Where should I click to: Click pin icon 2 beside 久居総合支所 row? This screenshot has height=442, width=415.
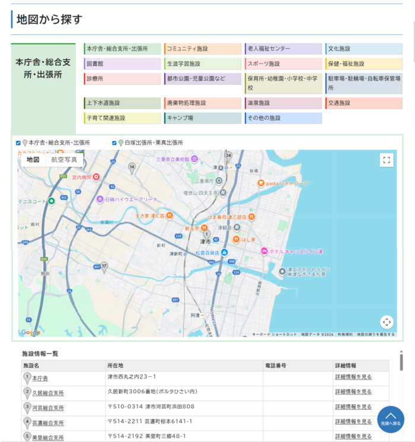point(27,393)
